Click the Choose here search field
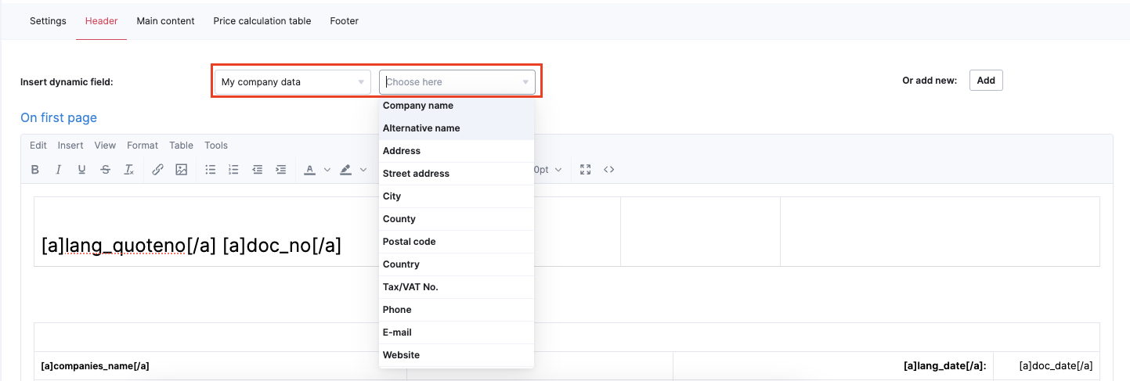The image size is (1130, 381). 452,82
